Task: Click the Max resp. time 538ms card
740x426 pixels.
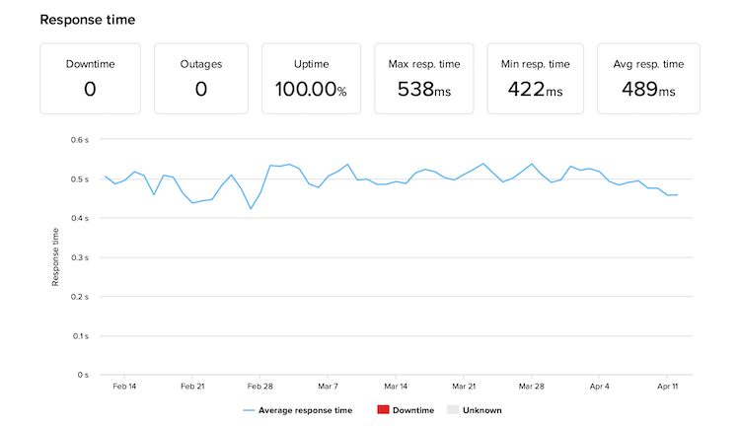Action: point(425,78)
